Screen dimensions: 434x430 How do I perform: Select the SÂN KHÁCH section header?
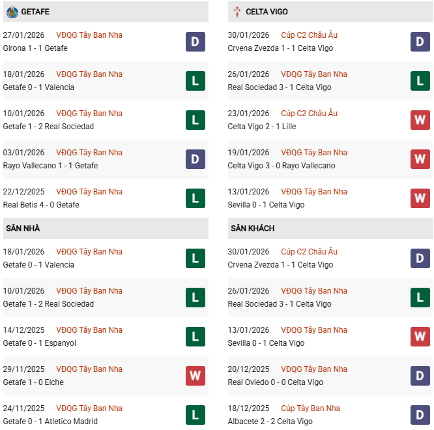(252, 228)
